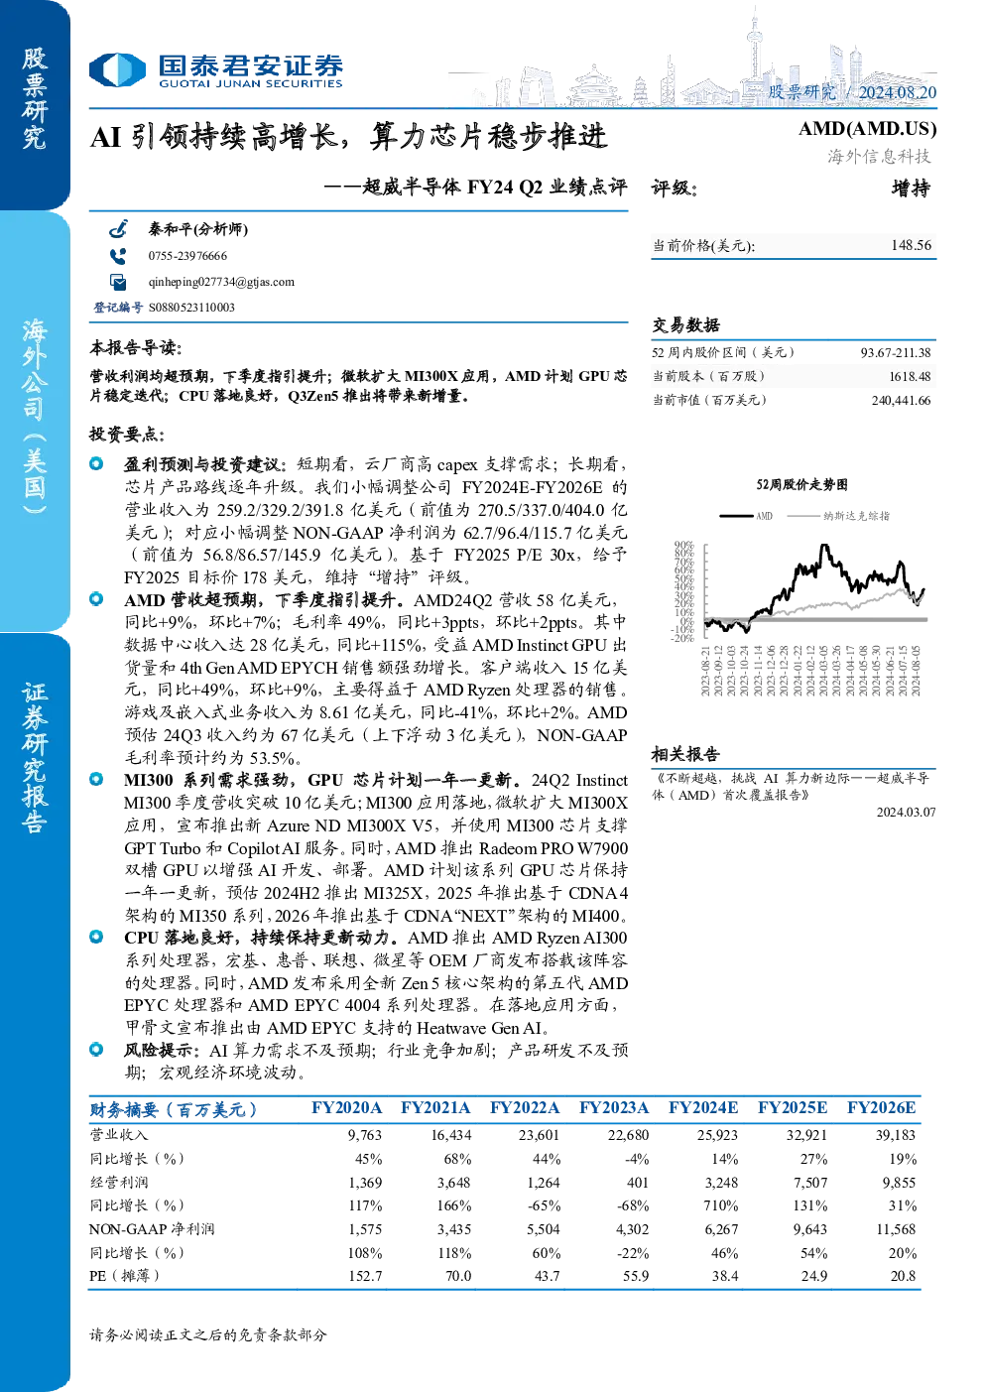Viewport: 984px width, 1392px height.
Task: Click the analyst person icon
Action: click(x=118, y=229)
